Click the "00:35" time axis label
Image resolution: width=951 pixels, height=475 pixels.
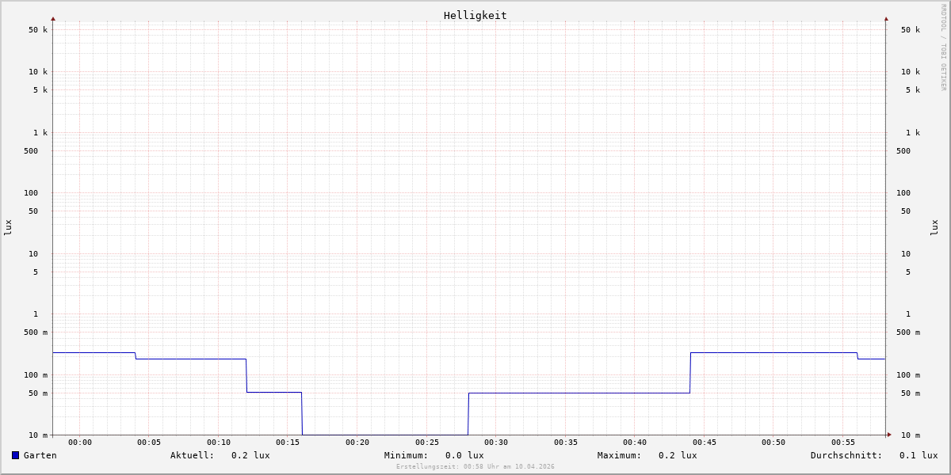click(x=566, y=443)
